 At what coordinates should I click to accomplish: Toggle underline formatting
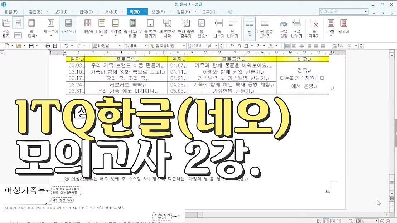click(x=247, y=46)
